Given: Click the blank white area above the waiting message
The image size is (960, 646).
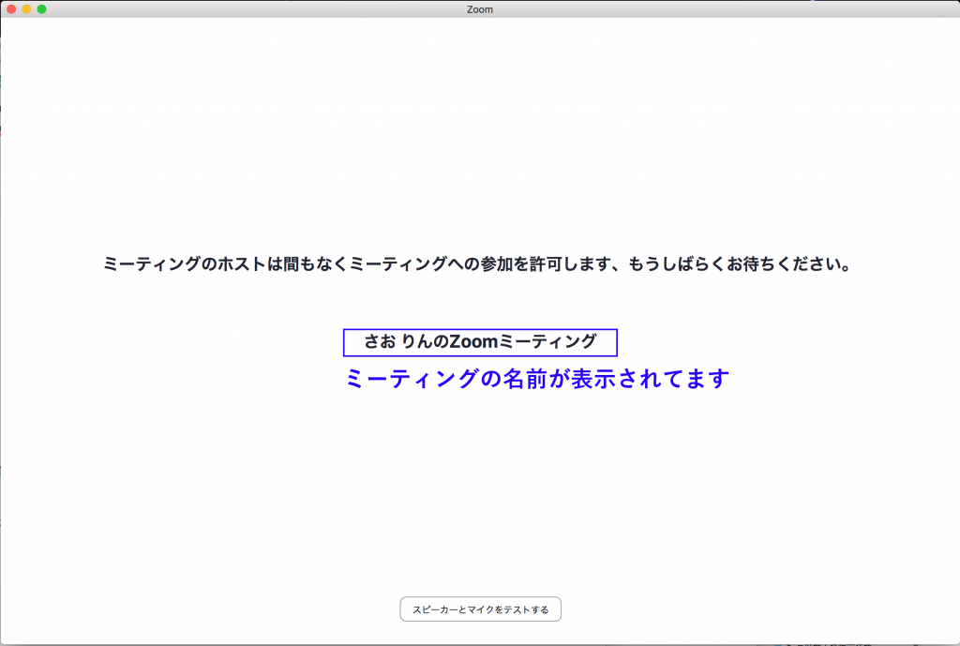Looking at the screenshot, I should 480,141.
